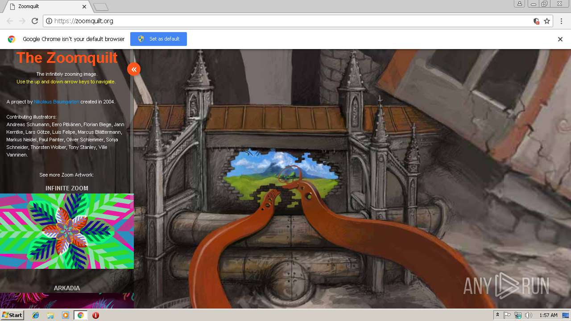Click the arrow keys navigation hint text
This screenshot has height=321, width=571.
tap(66, 82)
